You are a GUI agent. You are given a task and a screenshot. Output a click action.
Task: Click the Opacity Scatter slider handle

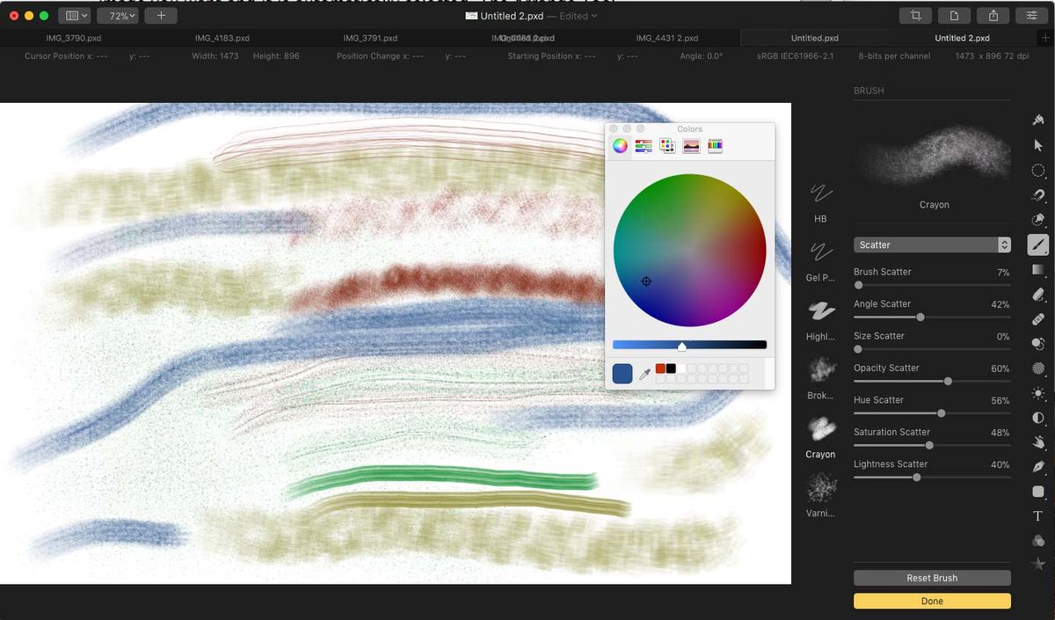pyautogui.click(x=948, y=381)
